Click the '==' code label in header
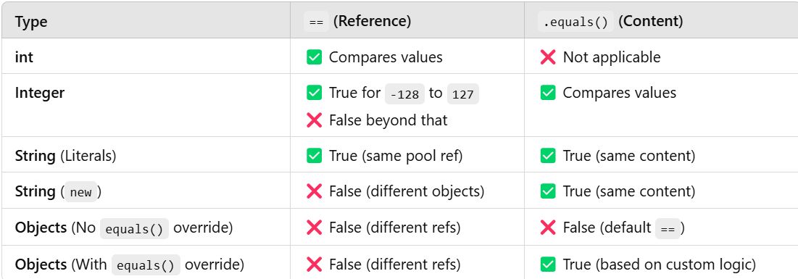Image resolution: width=798 pixels, height=279 pixels. coord(316,22)
